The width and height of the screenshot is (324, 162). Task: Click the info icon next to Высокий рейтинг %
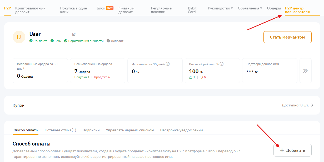click(222, 64)
